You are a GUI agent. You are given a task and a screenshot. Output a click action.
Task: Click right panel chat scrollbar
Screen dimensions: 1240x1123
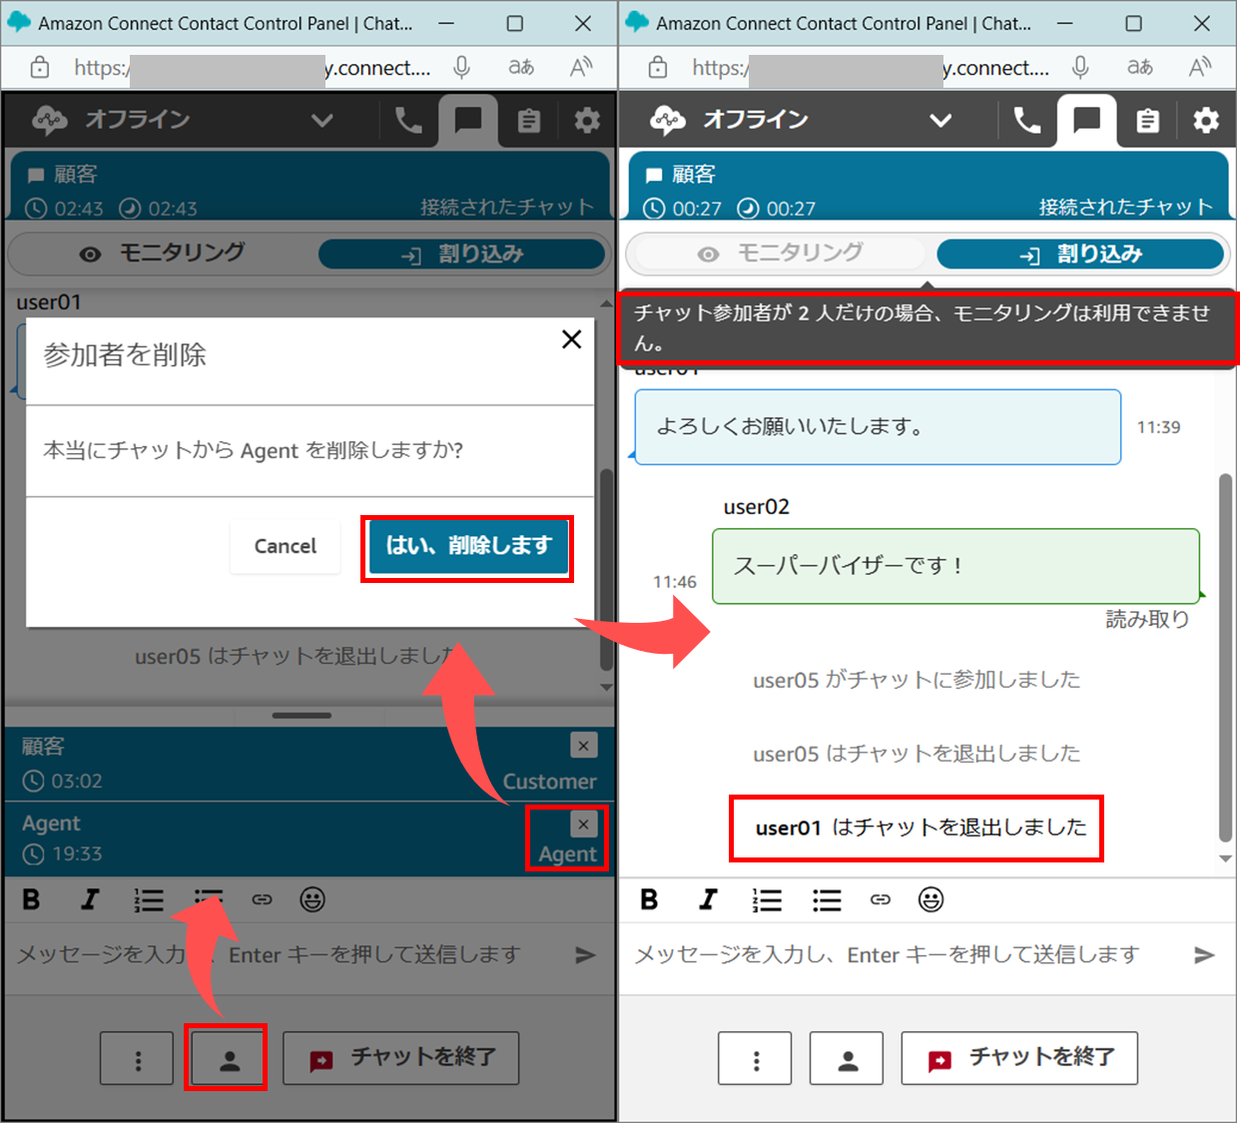(1226, 659)
